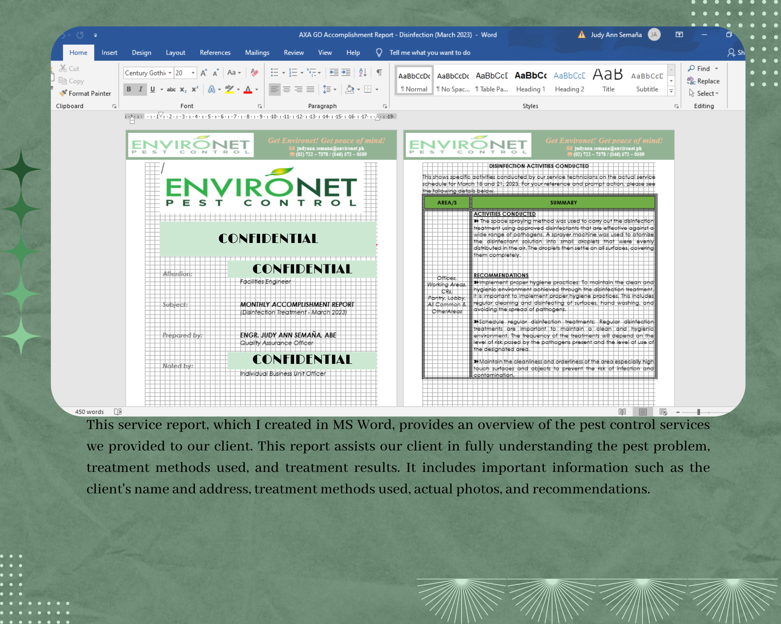Apply the Title style
The image size is (781, 624).
[608, 81]
